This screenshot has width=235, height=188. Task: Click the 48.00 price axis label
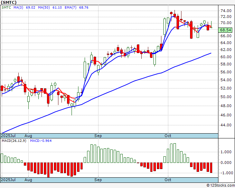pyautogui.click(x=226, y=106)
